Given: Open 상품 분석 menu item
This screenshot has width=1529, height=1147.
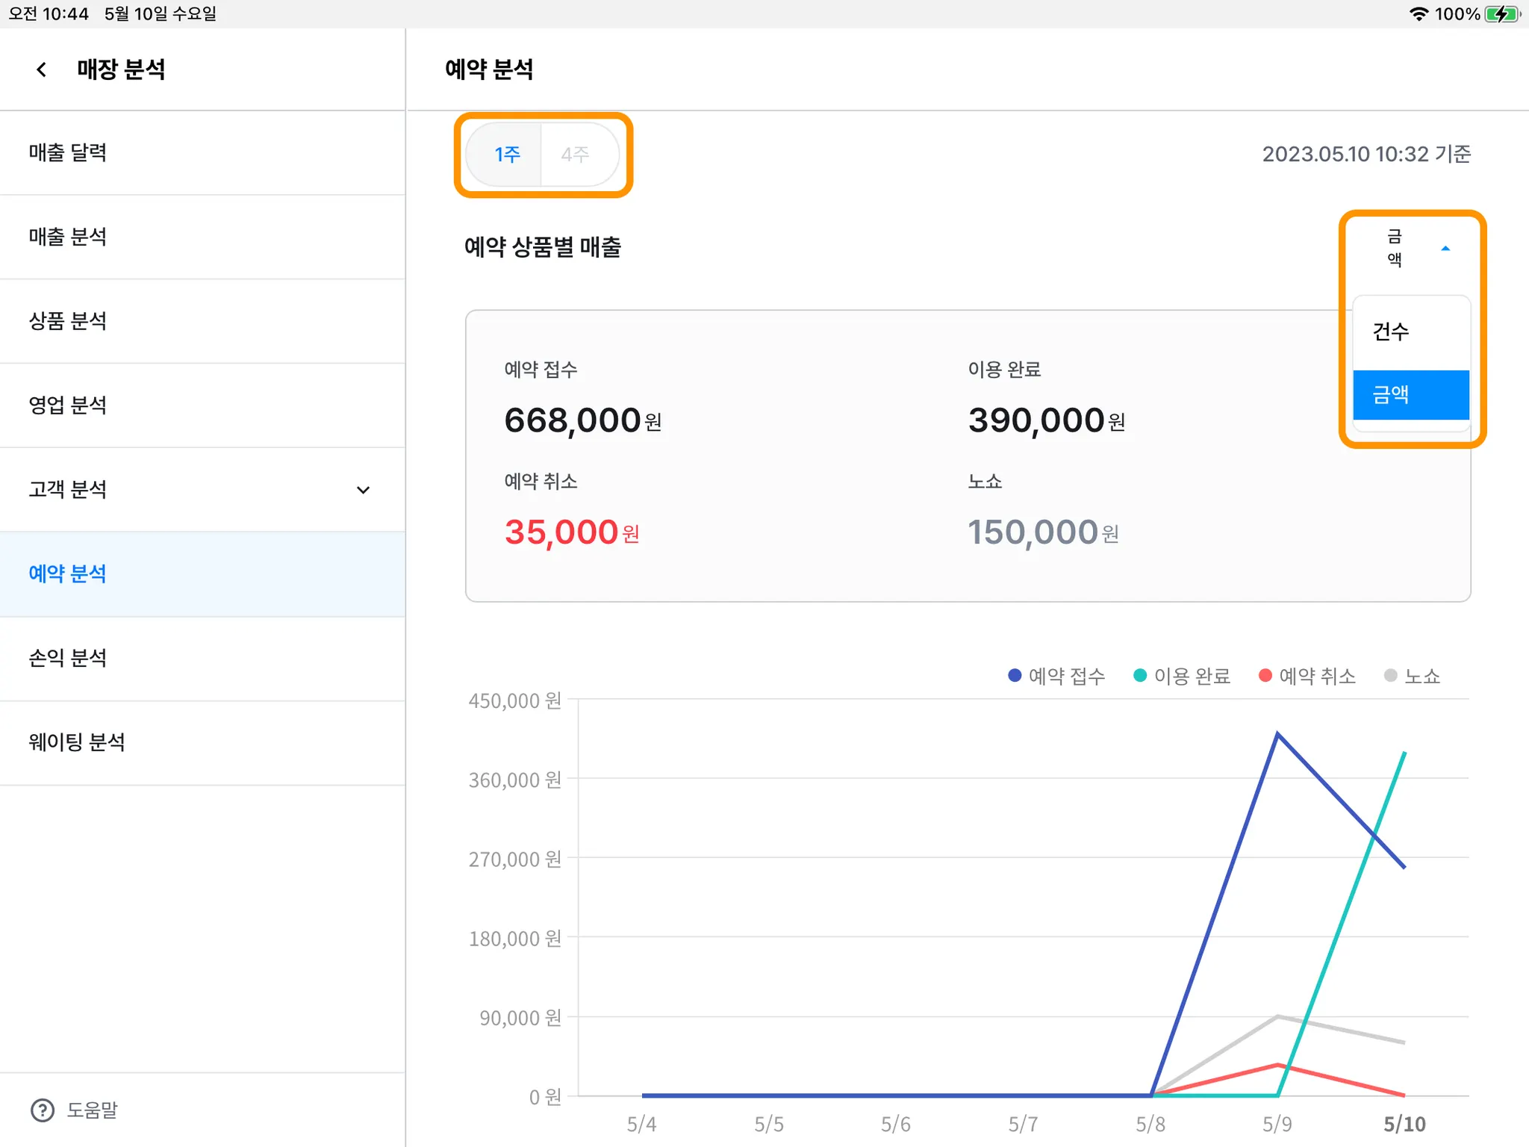Looking at the screenshot, I should tap(68, 321).
